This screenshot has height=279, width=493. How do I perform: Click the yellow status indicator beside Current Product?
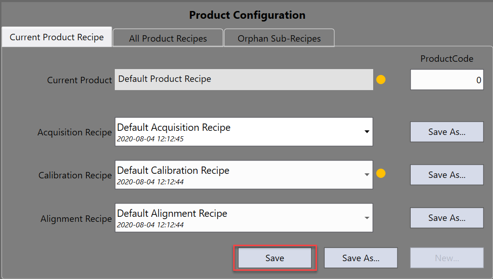(x=380, y=80)
